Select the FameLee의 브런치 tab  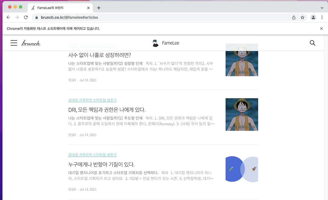[60, 8]
